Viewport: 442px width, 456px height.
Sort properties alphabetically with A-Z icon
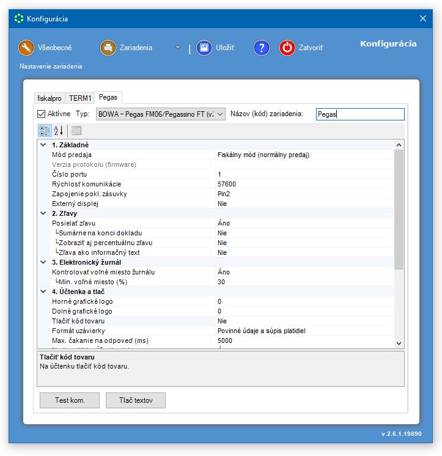click(x=59, y=130)
